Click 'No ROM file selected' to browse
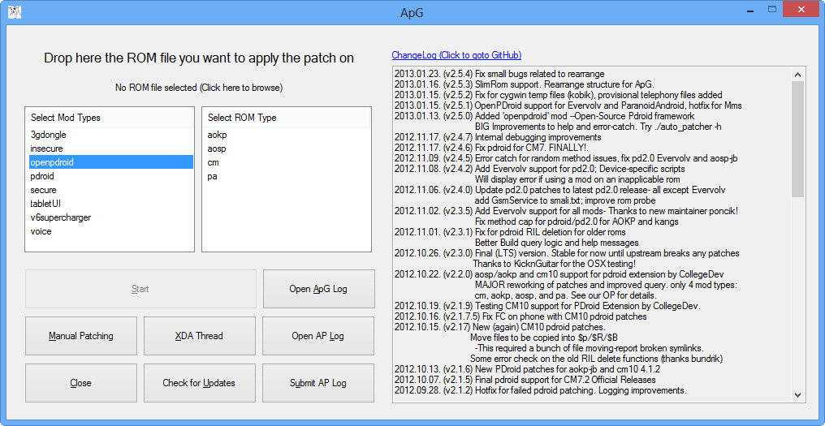Image resolution: width=825 pixels, height=426 pixels. click(x=199, y=87)
